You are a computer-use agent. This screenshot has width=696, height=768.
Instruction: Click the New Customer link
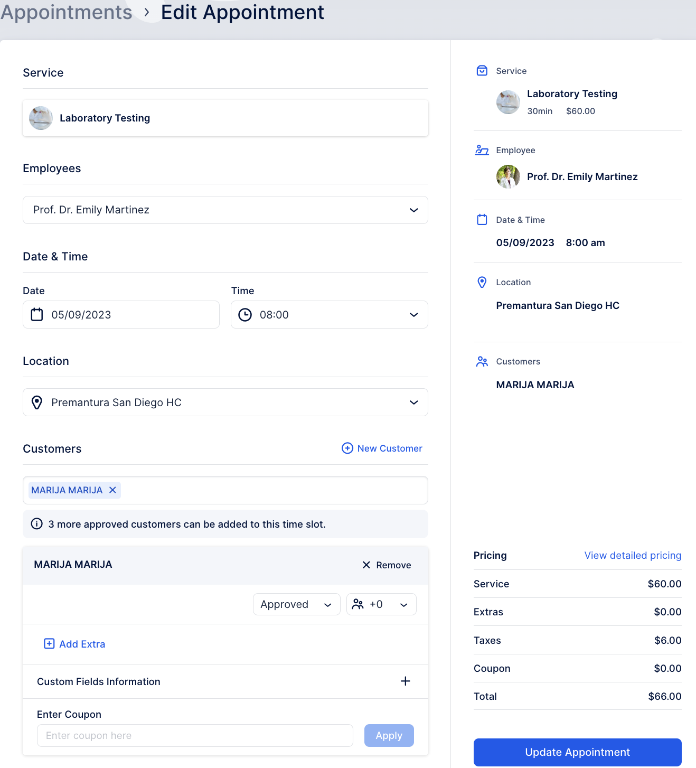(x=382, y=448)
